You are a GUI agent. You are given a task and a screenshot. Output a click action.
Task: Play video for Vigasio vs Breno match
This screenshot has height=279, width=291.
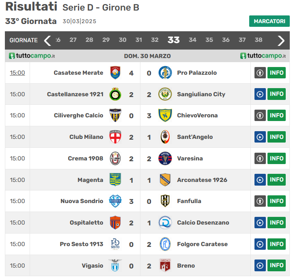[260, 266]
